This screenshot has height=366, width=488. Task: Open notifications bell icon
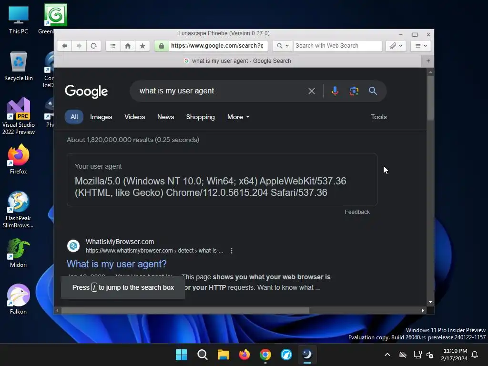(x=475, y=355)
